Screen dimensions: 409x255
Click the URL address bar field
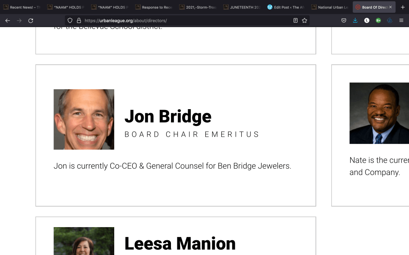187,21
